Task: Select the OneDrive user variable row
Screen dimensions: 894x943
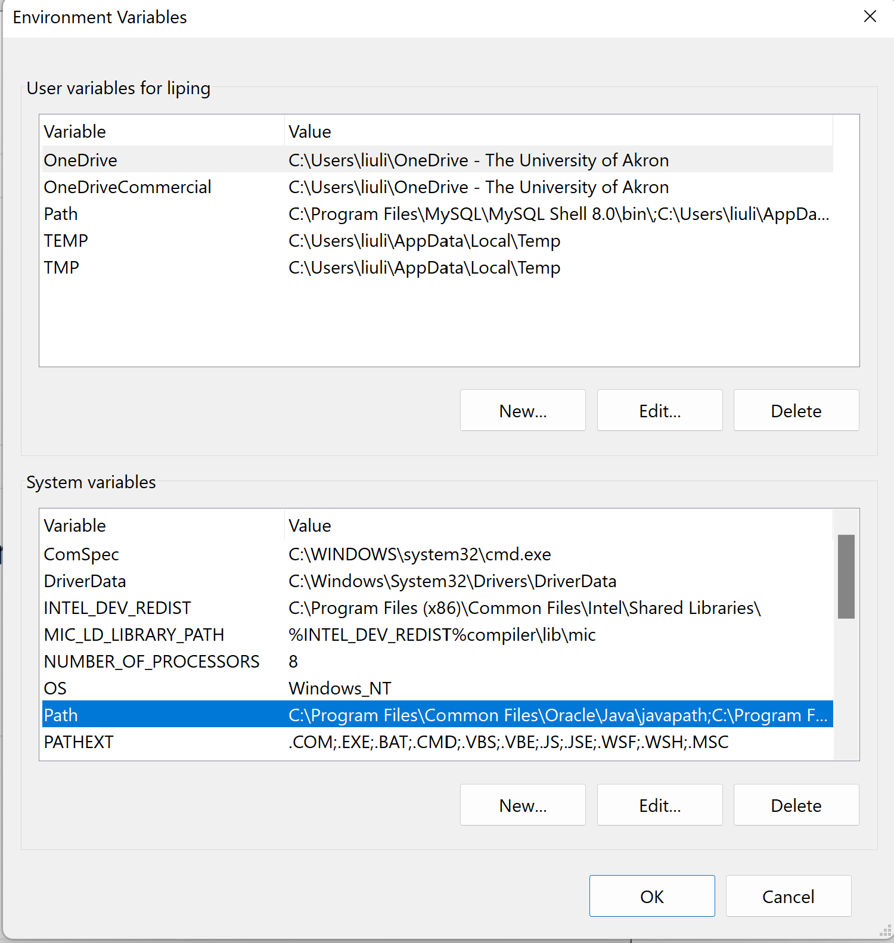Action: (x=437, y=160)
